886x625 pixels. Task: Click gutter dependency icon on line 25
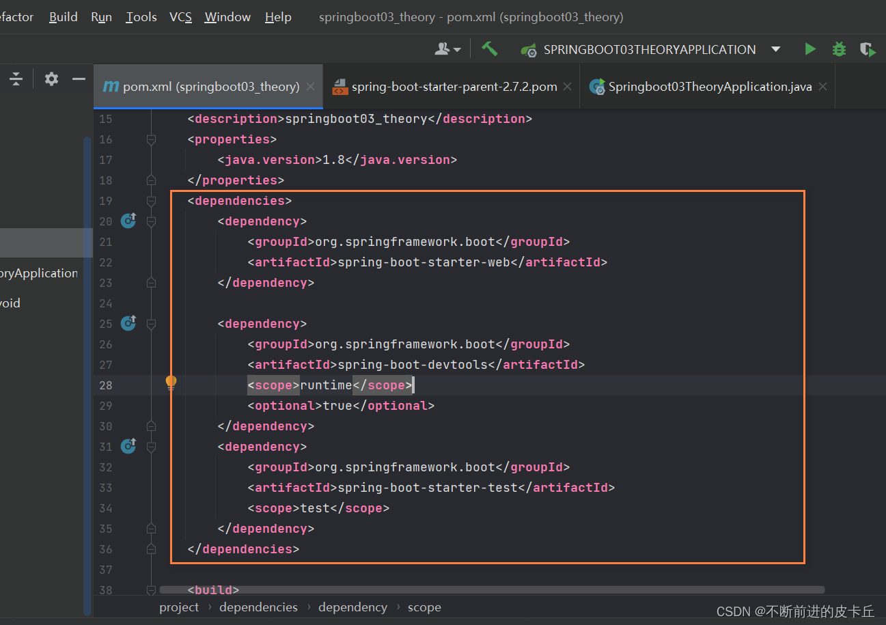point(128,323)
